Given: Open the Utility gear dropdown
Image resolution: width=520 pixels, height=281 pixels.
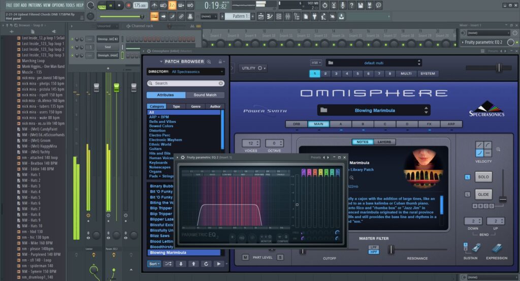Looking at the screenshot, I should tap(253, 68).
